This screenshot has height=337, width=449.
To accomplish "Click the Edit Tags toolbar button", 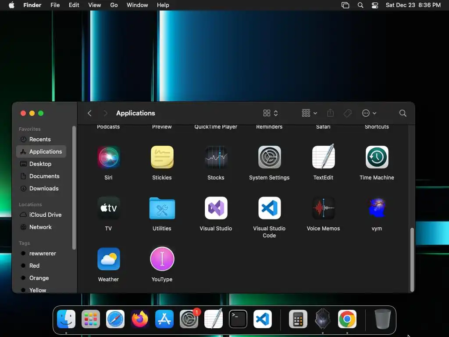I will click(x=348, y=113).
